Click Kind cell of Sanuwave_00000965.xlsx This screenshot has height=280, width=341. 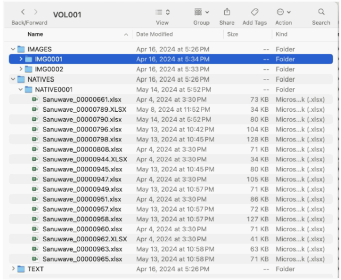301,259
